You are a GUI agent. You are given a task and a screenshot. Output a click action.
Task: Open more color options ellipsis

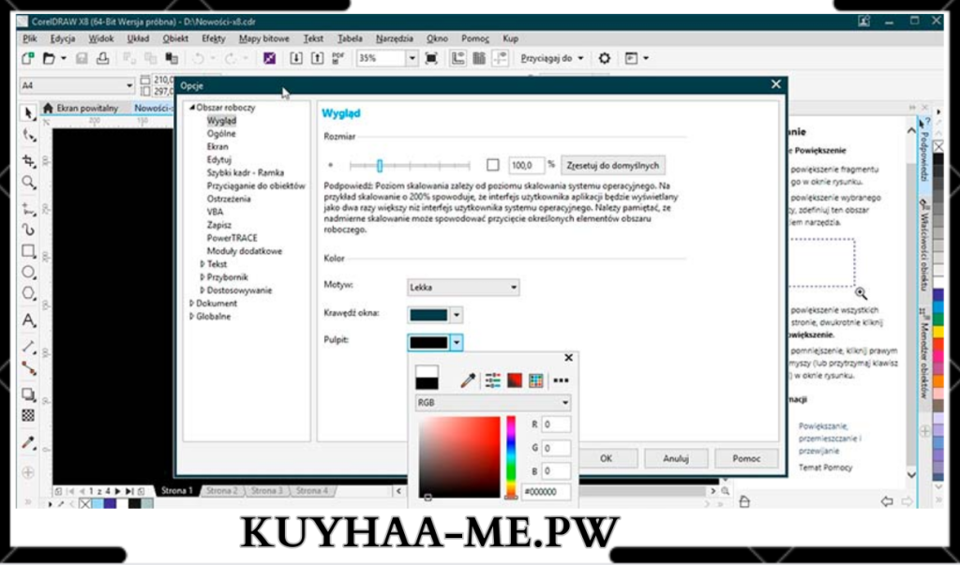coord(561,380)
